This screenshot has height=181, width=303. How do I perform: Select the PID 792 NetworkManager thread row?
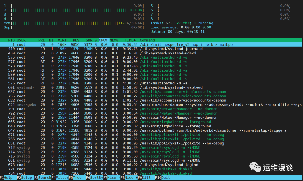[x=151, y=113]
